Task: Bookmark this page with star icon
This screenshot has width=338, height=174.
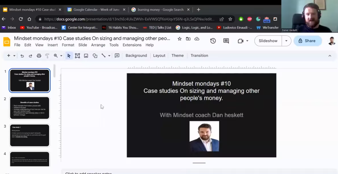Action: click(x=230, y=19)
